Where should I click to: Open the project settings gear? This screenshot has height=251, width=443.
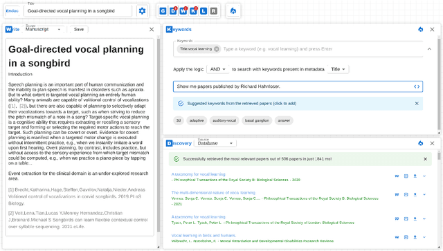(x=142, y=11)
